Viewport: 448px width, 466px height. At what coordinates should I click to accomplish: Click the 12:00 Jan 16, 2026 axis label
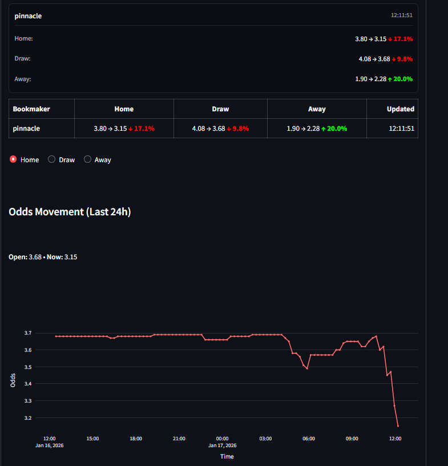click(49, 442)
